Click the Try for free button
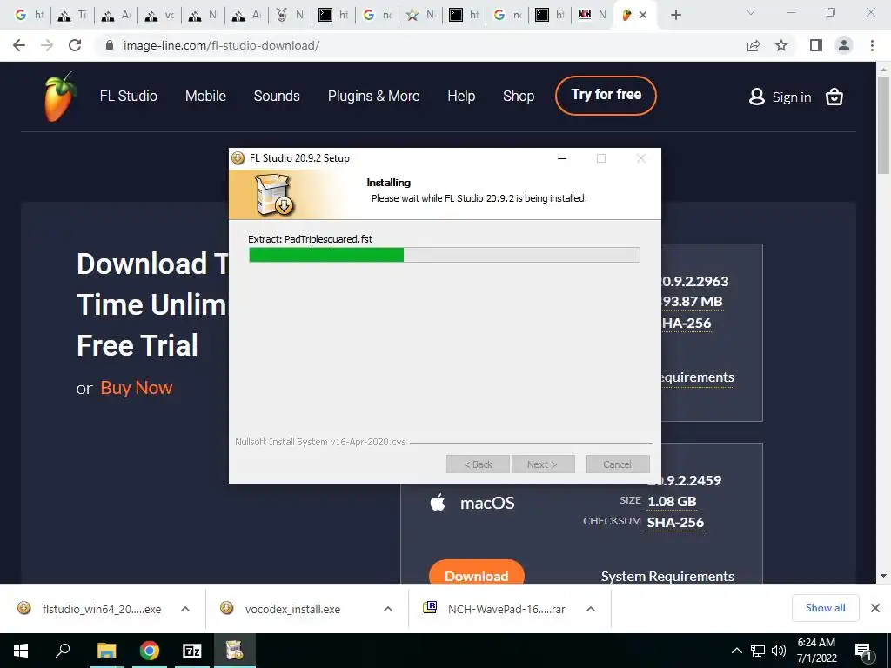Screen dimensions: 891x668 (606, 95)
